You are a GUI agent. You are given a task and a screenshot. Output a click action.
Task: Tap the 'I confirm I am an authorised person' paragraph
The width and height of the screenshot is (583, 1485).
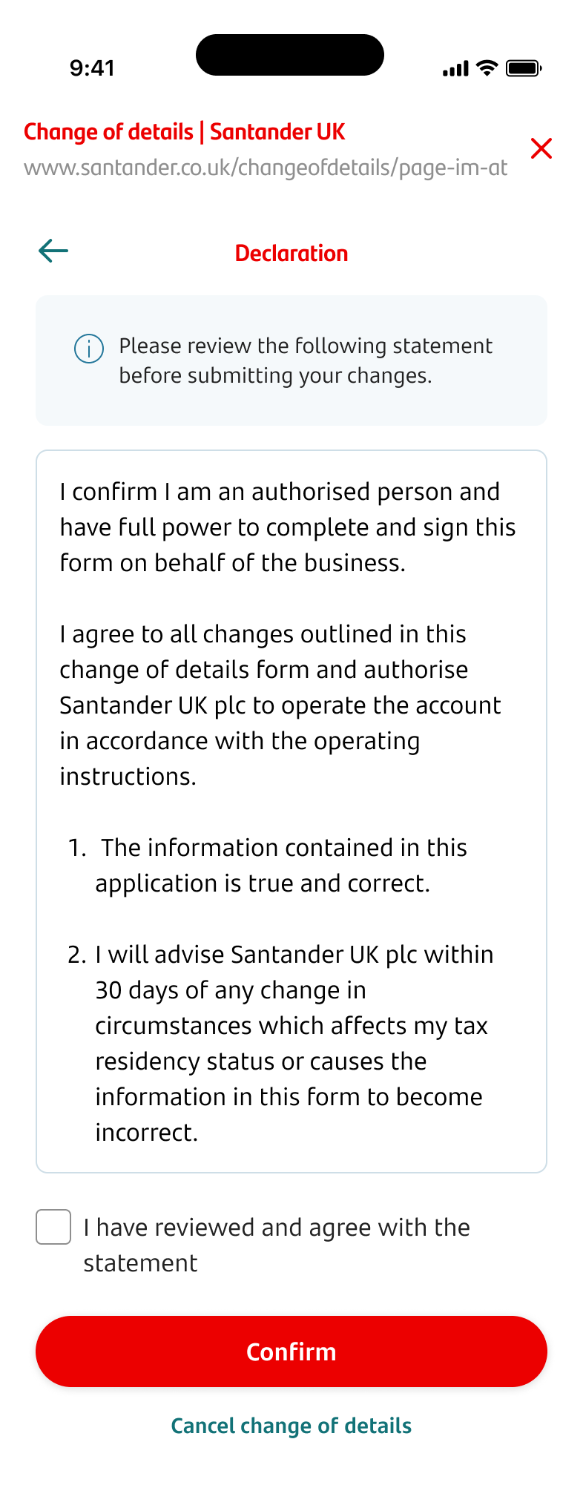click(x=288, y=527)
